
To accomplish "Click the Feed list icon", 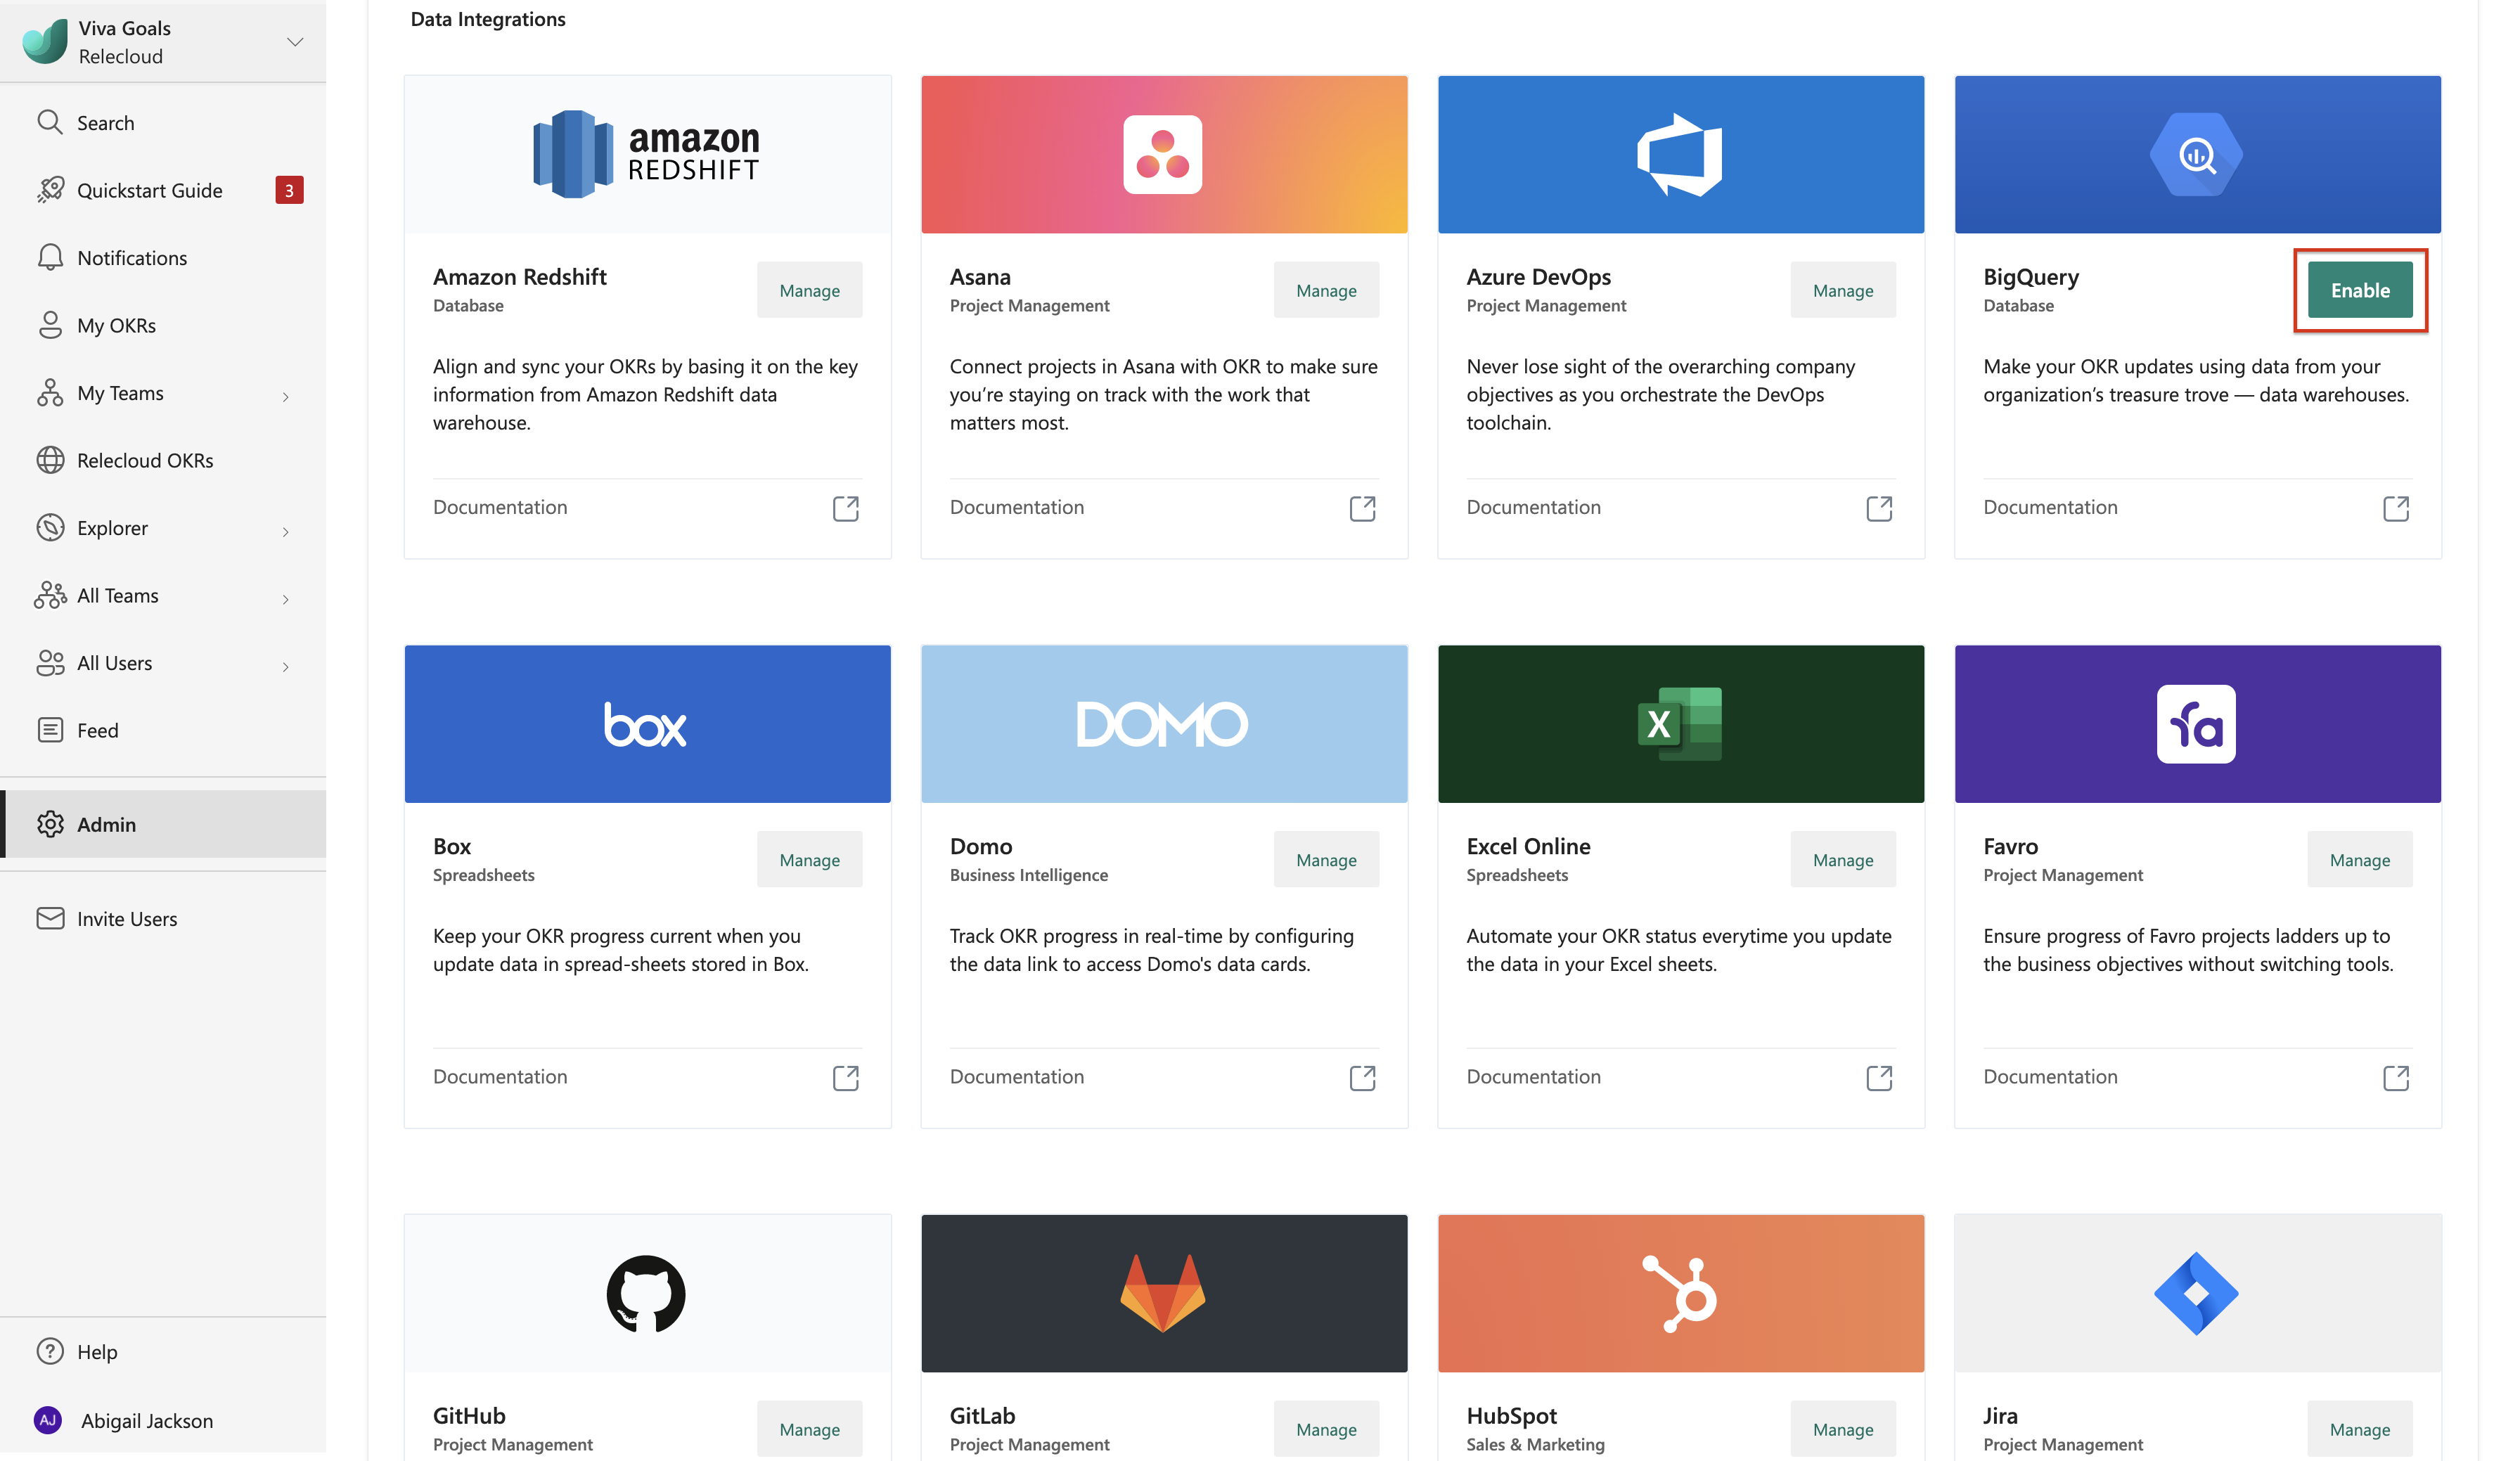I will tap(50, 730).
